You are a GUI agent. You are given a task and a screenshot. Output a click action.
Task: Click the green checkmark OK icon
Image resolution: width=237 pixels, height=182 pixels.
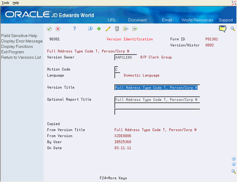click(x=49, y=29)
